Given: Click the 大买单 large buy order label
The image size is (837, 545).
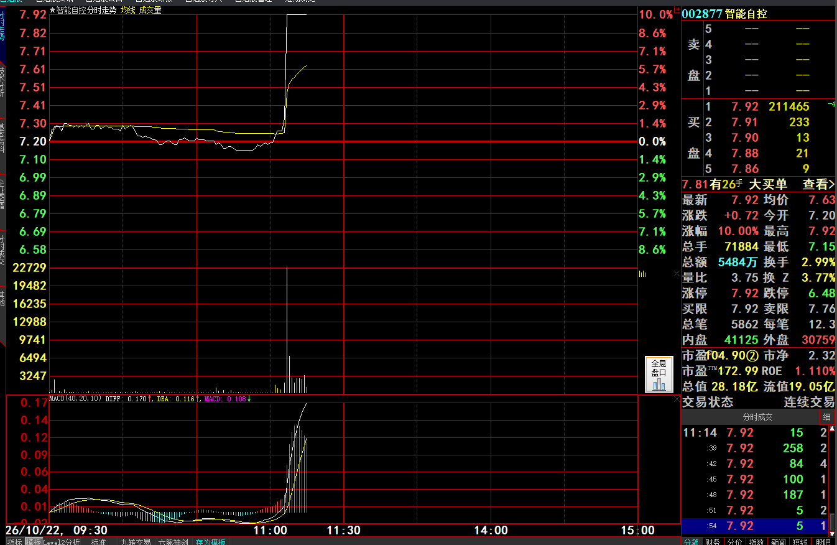Looking at the screenshot, I should [767, 184].
